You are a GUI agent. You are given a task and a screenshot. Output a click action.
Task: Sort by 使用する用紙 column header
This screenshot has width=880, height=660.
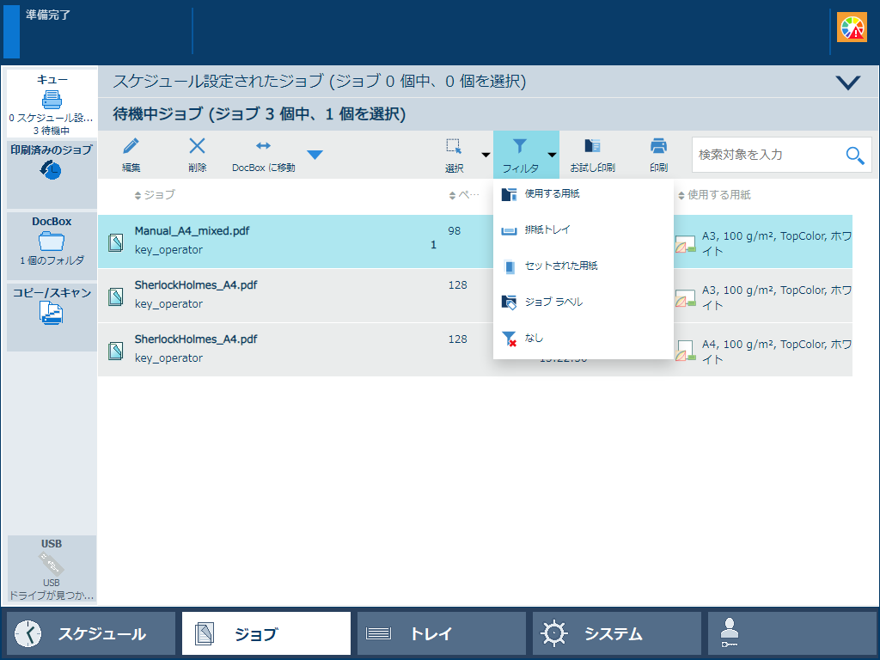tap(714, 195)
